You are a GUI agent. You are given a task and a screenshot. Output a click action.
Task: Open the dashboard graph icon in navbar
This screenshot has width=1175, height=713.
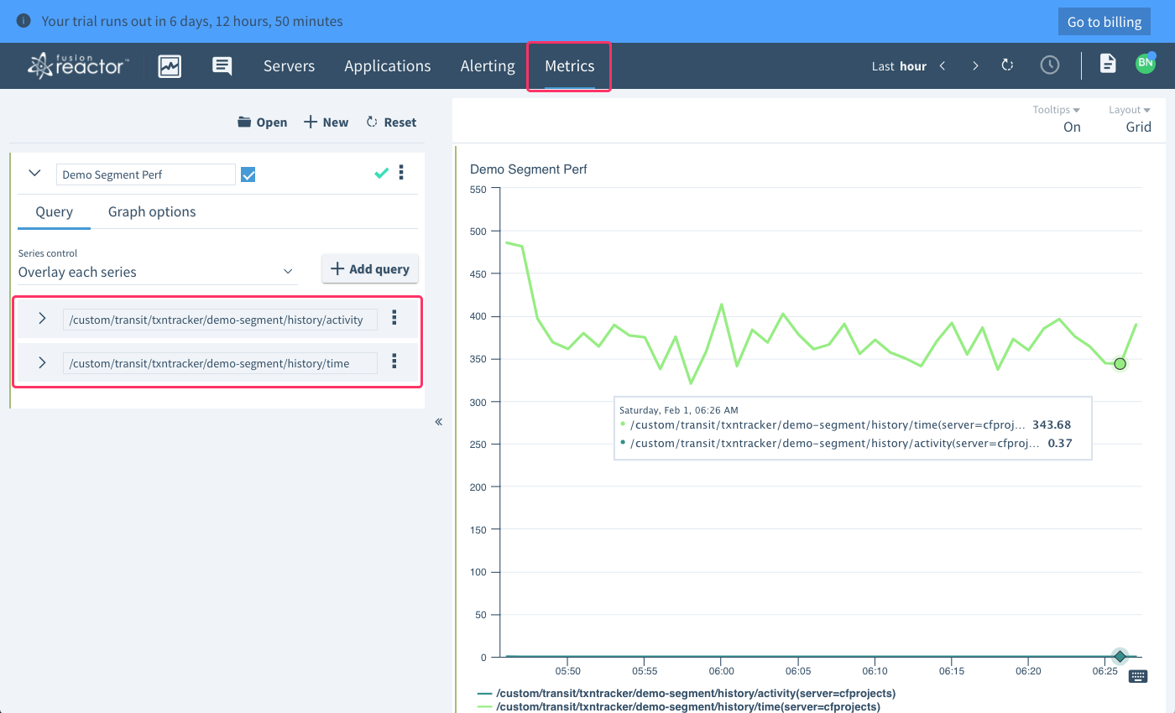(x=170, y=66)
